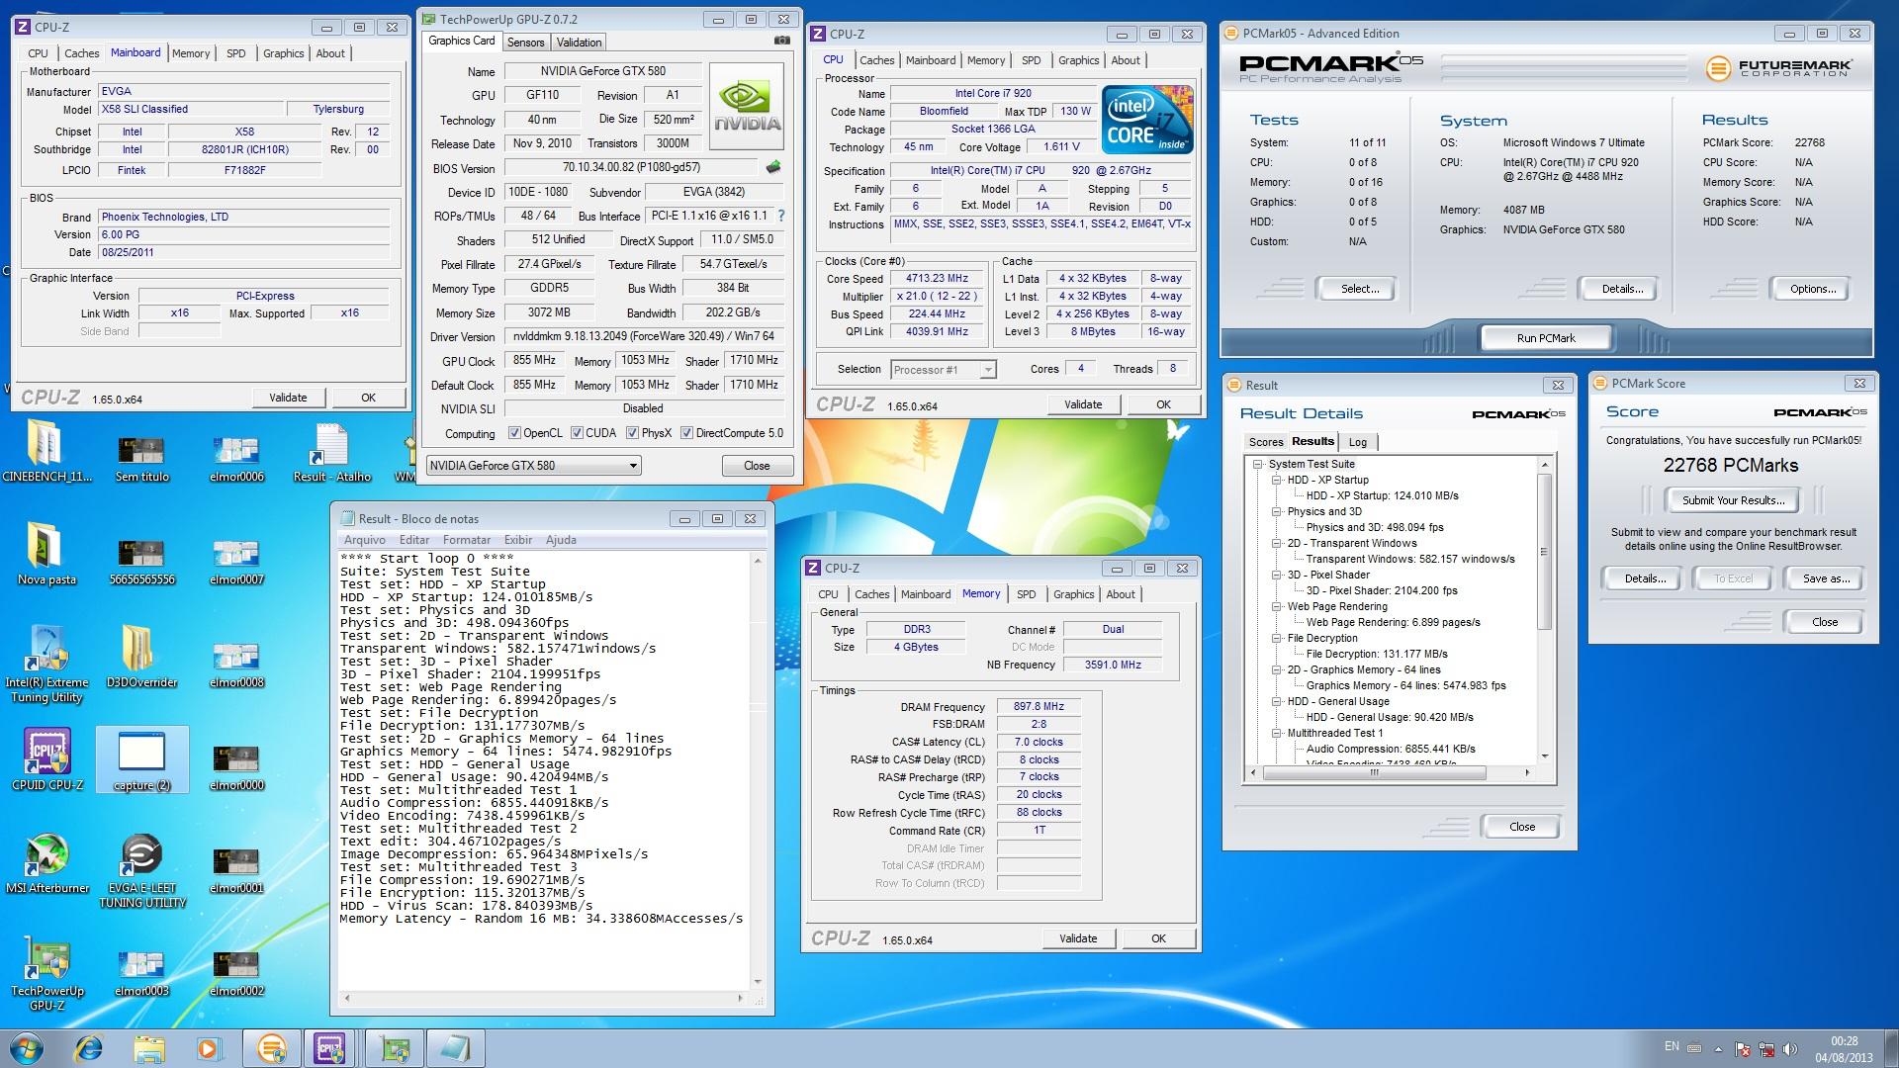
Task: Click the Bus Interface question mark in GPU-Z
Action: click(x=781, y=216)
